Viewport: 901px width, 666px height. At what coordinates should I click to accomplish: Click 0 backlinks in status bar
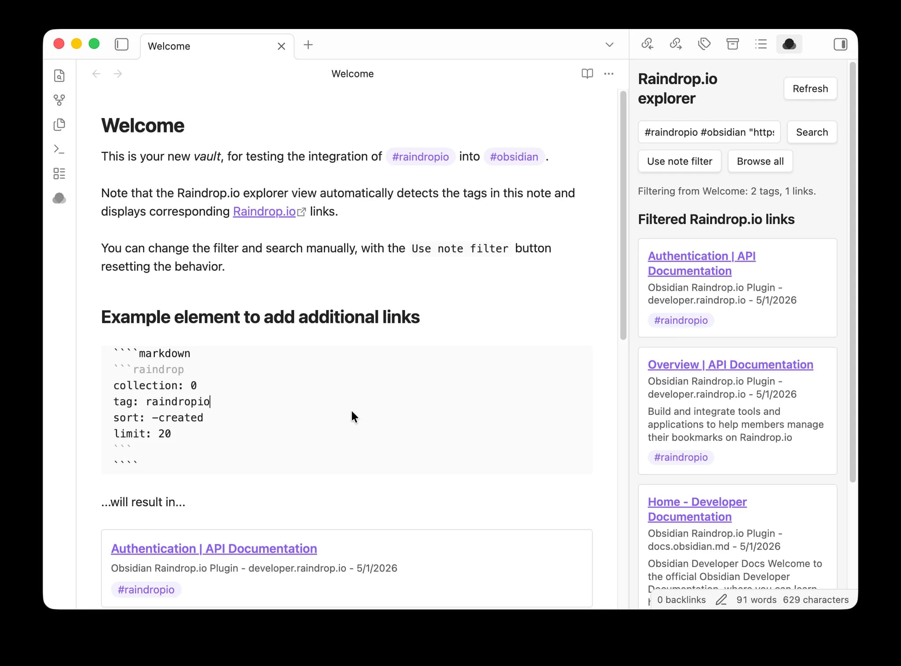pyautogui.click(x=681, y=600)
